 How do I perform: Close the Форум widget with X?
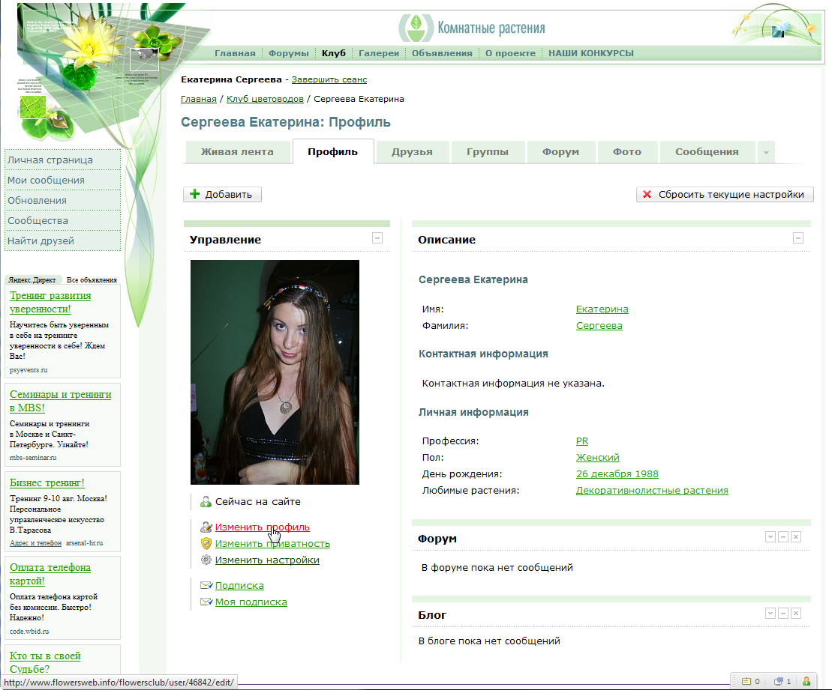(796, 537)
